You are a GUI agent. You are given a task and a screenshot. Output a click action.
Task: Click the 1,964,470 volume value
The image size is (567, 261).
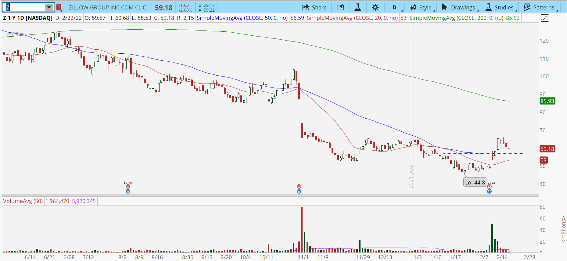tap(57, 201)
